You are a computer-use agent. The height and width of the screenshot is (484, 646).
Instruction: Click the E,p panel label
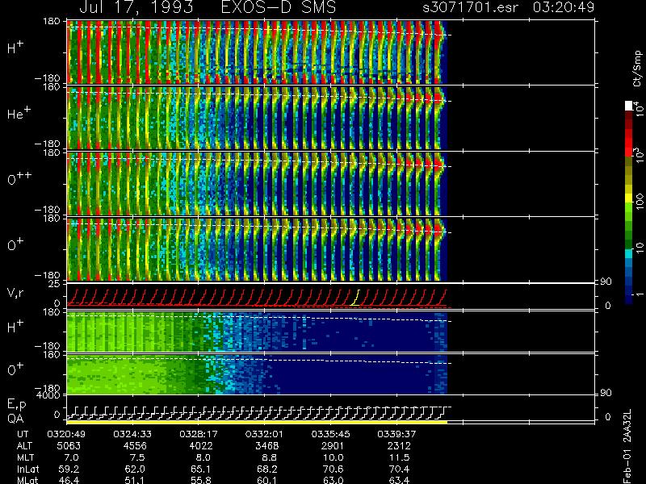point(17,405)
